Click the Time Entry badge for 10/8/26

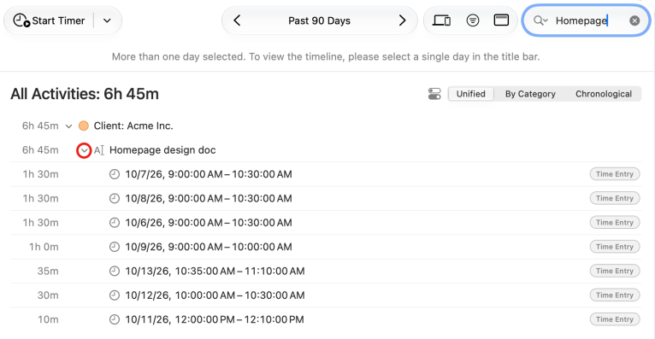coord(615,198)
